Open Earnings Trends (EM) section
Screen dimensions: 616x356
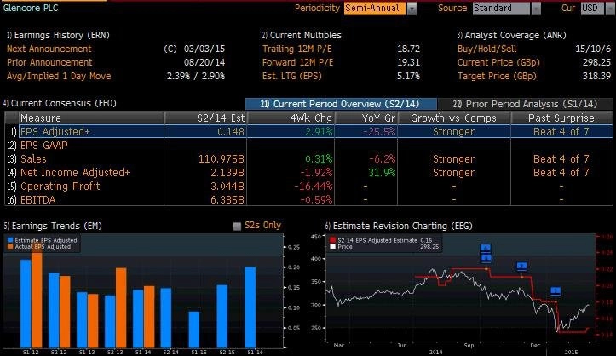click(53, 226)
